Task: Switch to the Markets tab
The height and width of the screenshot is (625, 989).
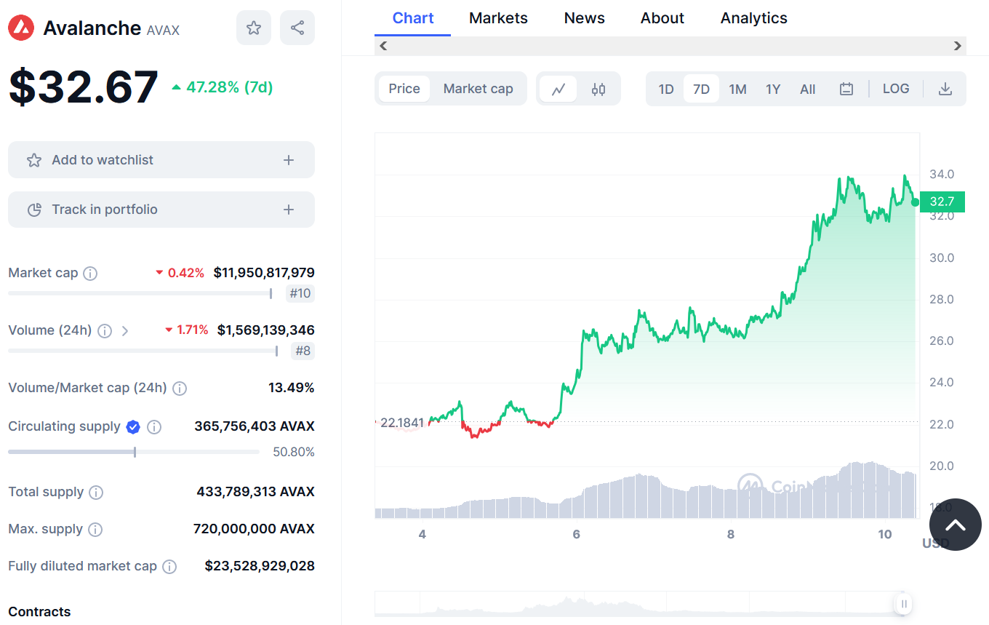Action: pos(499,18)
